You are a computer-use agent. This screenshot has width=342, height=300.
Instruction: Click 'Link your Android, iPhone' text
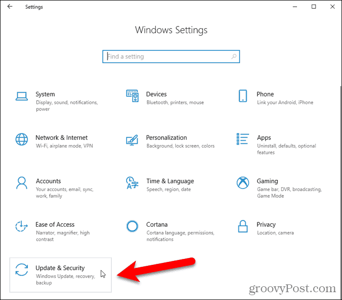(x=285, y=103)
